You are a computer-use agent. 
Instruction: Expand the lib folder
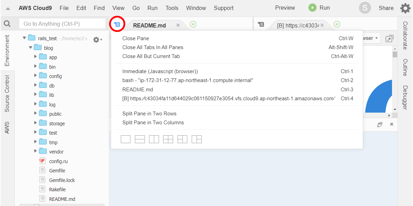[35, 94]
